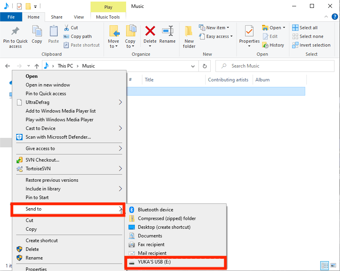The image size is (340, 271).
Task: Select Send to in context menu
Action: (68, 209)
